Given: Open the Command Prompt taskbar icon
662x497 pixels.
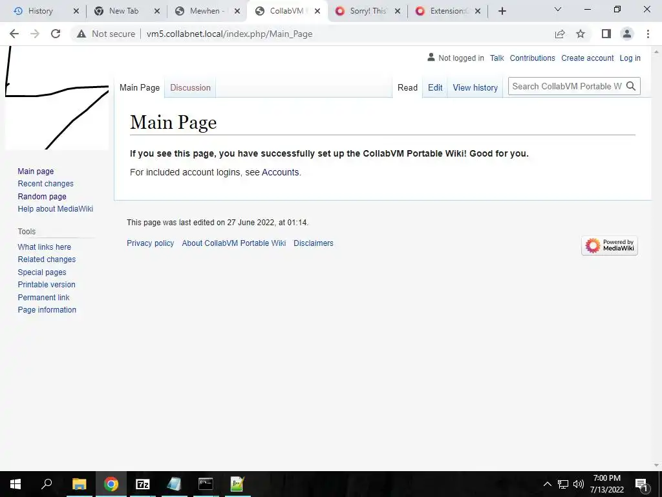Looking at the screenshot, I should point(206,484).
